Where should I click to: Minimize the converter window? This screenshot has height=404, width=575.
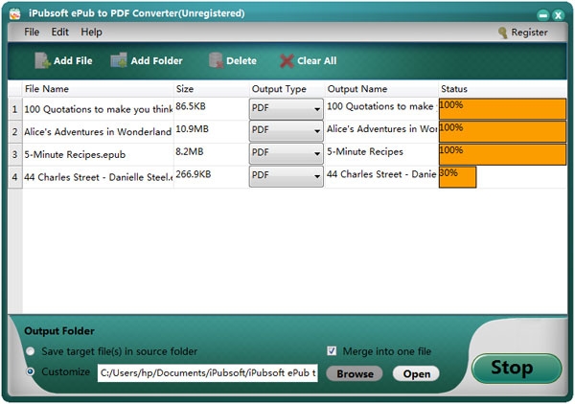(x=543, y=15)
